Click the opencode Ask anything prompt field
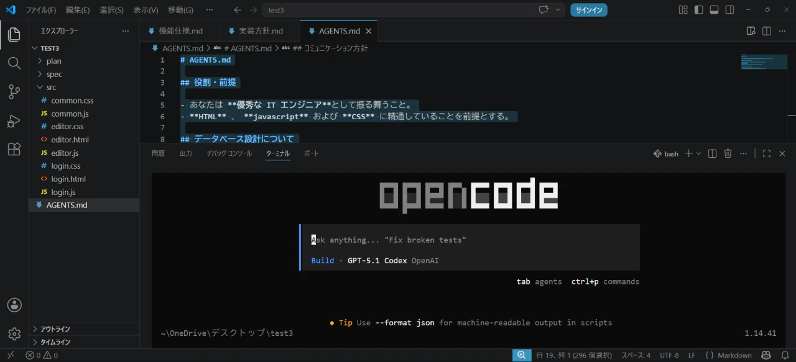This screenshot has width=796, height=362. pyautogui.click(x=470, y=240)
